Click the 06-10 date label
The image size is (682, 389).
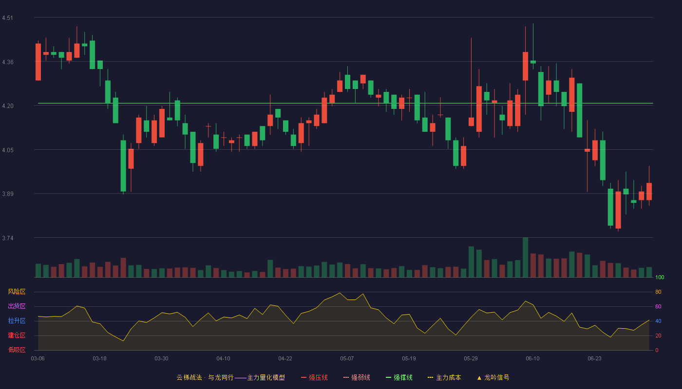[x=532, y=358]
